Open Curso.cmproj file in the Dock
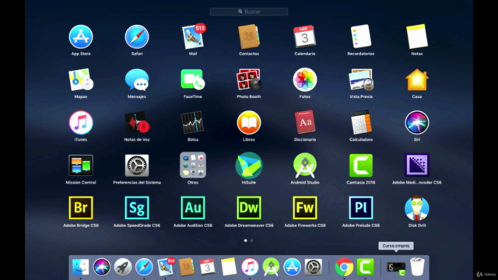The width and height of the screenshot is (498, 280). point(396,268)
